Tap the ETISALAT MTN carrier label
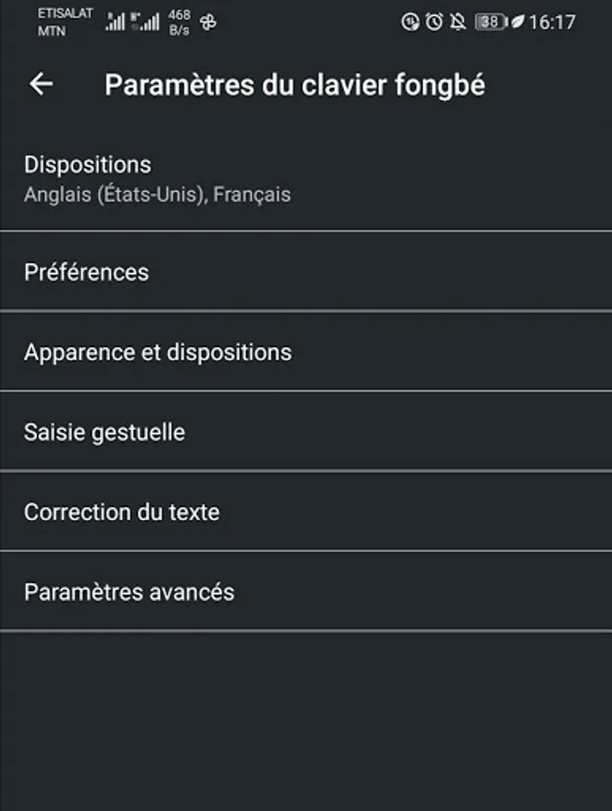 pyautogui.click(x=64, y=22)
